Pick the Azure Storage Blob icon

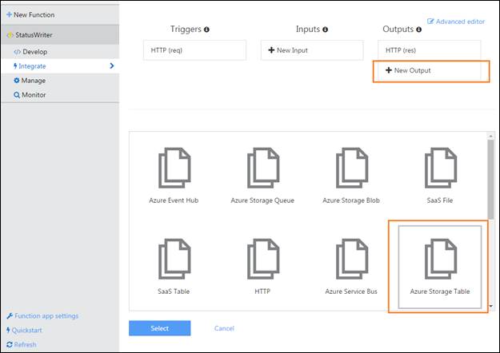(x=350, y=168)
